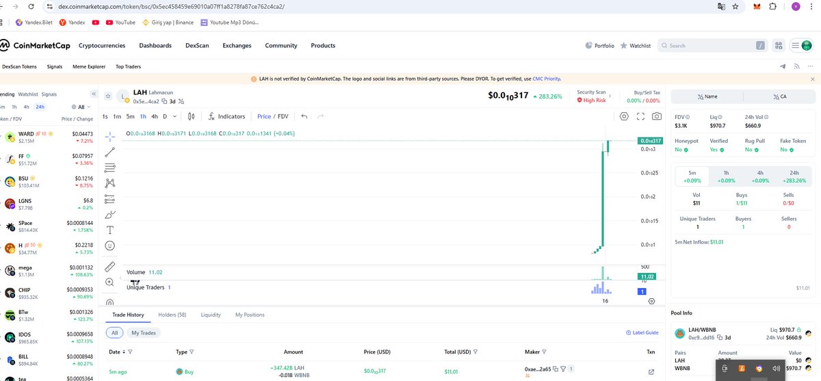The height and width of the screenshot is (381, 821).
Task: Click the Search input field
Action: (712, 46)
